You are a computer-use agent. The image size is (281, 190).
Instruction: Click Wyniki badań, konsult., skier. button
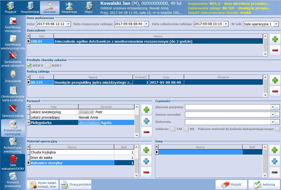point(43,185)
